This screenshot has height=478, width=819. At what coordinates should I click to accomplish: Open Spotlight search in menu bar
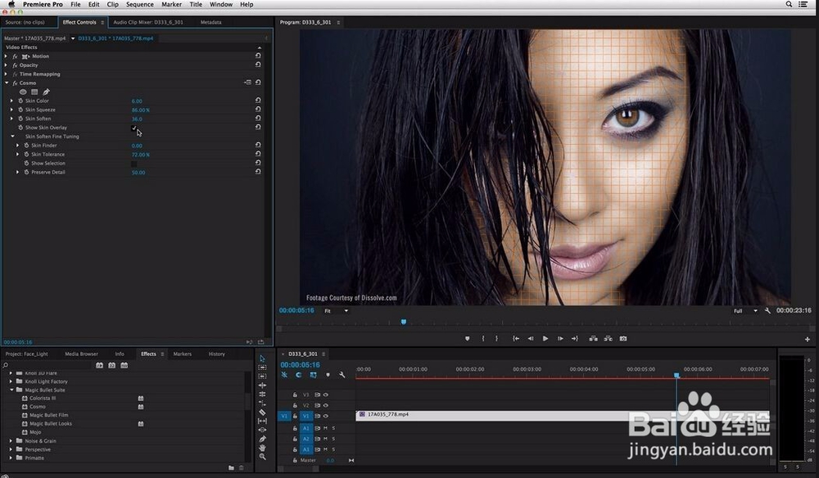point(789,4)
